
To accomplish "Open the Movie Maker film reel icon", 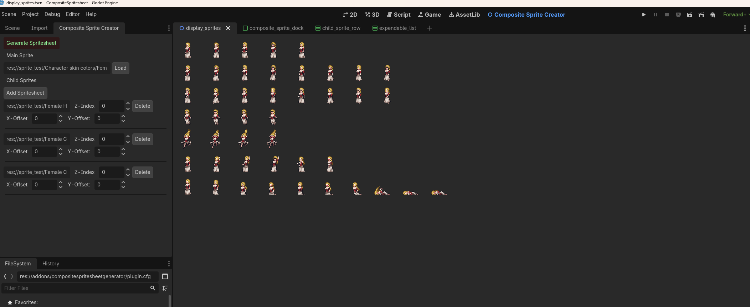I will (x=713, y=15).
